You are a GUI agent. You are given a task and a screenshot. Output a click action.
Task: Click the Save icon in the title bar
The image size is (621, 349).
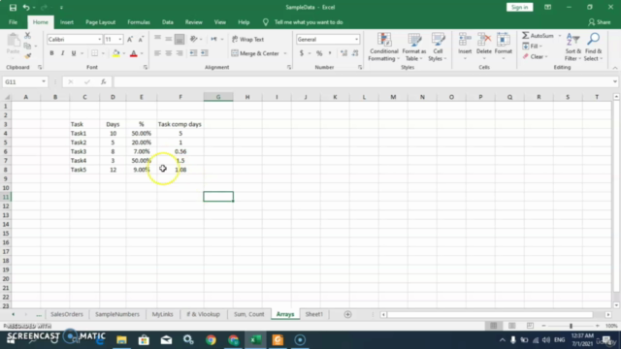[13, 8]
